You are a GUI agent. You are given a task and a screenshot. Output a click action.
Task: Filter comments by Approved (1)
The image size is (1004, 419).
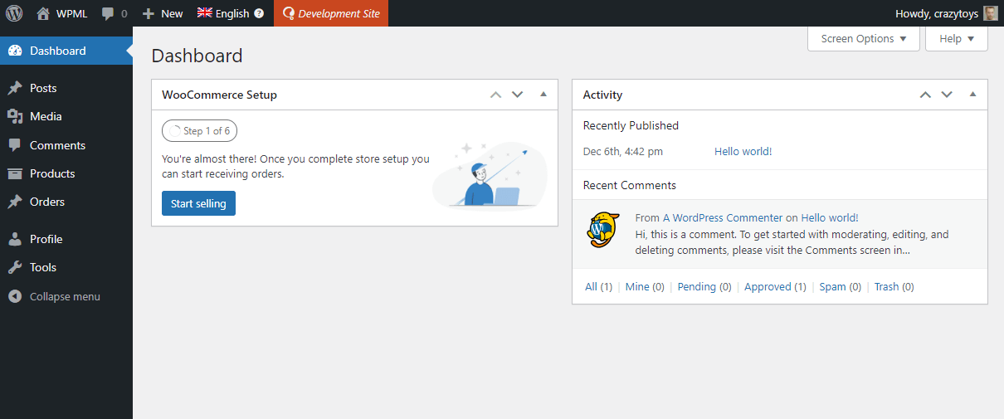pyautogui.click(x=775, y=286)
